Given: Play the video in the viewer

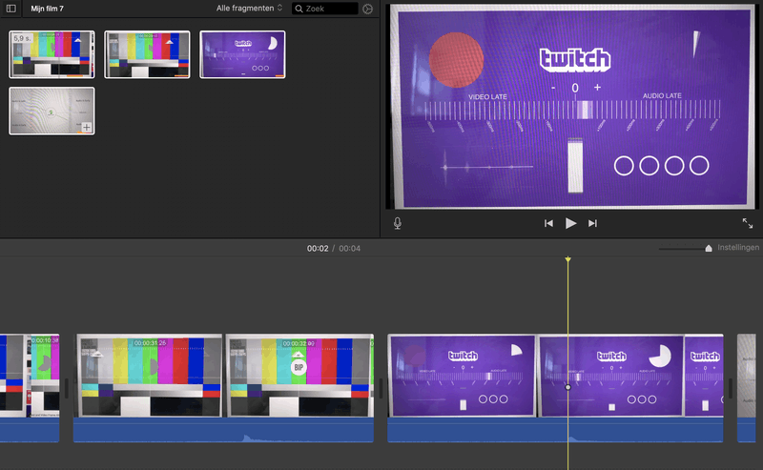Looking at the screenshot, I should pos(570,223).
